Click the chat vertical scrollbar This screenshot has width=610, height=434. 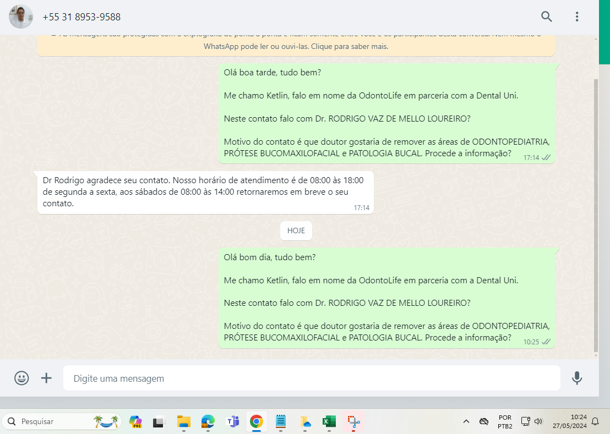596,215
